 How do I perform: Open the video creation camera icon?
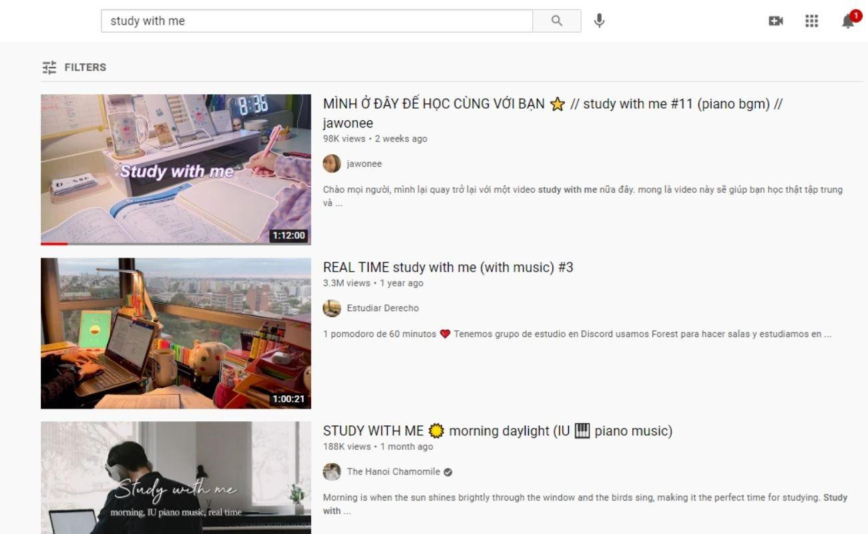tap(776, 21)
